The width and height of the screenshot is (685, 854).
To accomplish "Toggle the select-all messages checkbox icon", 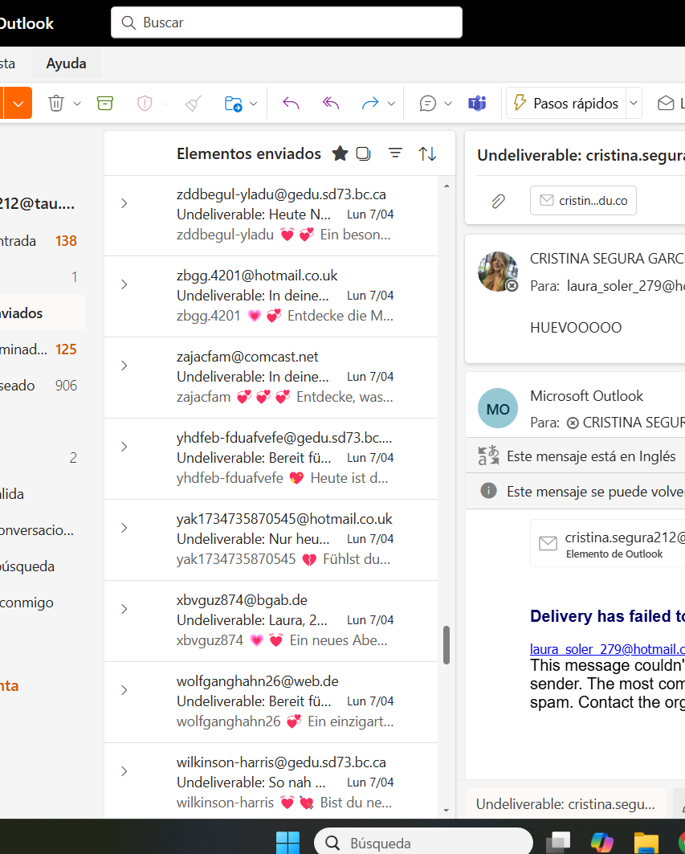I will [363, 153].
